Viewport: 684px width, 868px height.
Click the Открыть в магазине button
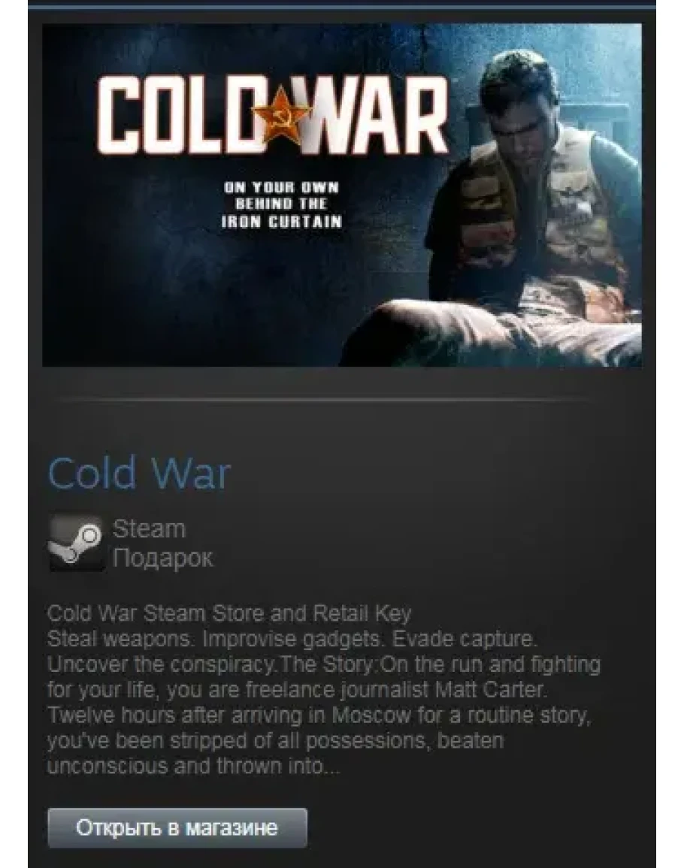[x=177, y=827]
